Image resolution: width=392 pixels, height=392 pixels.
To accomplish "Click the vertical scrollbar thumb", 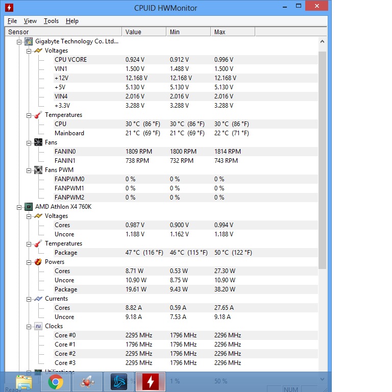I will coord(322,160).
